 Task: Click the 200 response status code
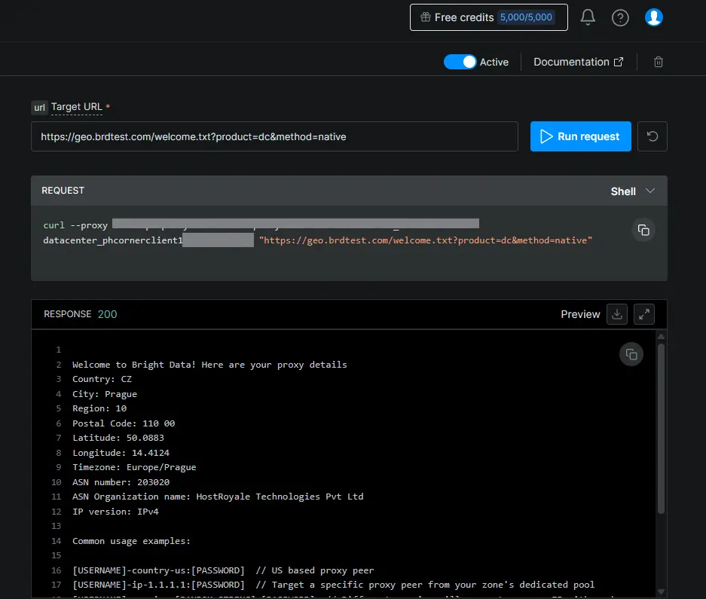(x=107, y=314)
